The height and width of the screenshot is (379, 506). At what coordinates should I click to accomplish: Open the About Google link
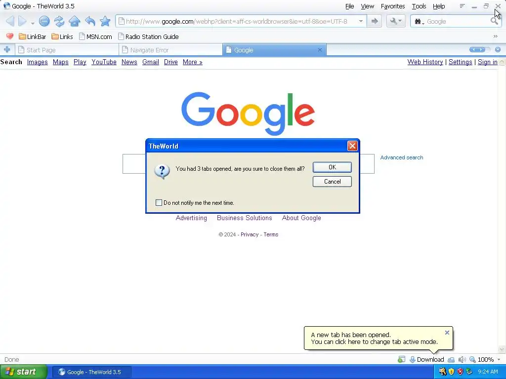point(301,218)
